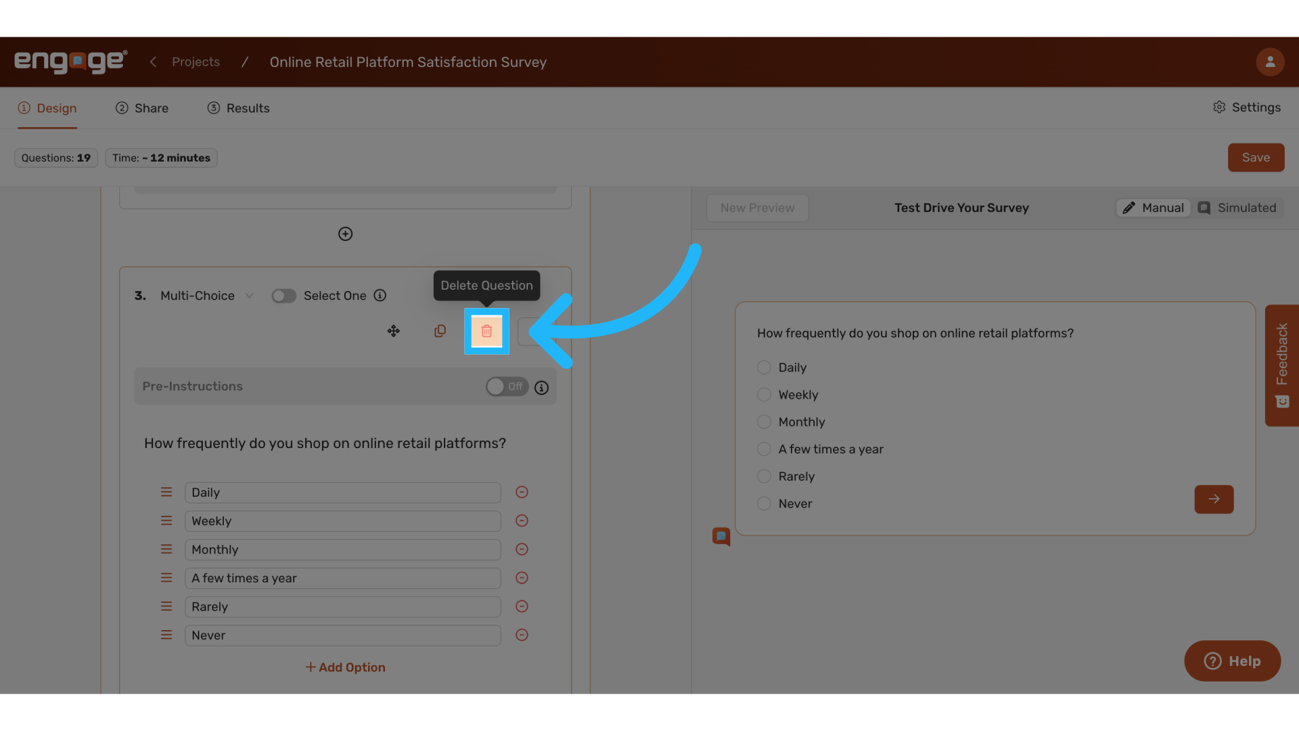The height and width of the screenshot is (731, 1299).
Task: Click the Weekly option drag handle
Action: [x=166, y=520]
